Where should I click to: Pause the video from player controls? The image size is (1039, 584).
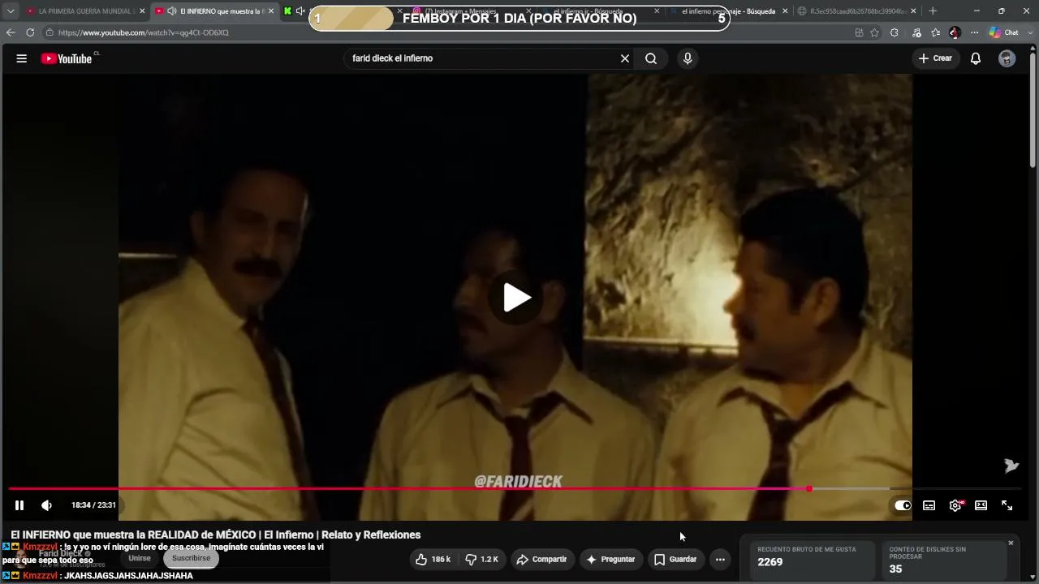[x=19, y=505]
